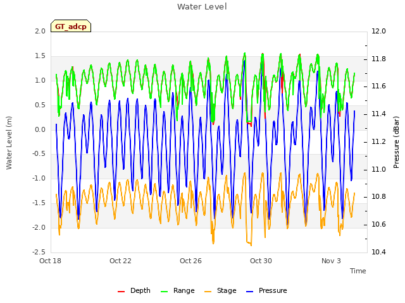Click the 11.0 pressure tick label
Image resolution: width=405 pixels, height=303 pixels.
[x=378, y=170]
